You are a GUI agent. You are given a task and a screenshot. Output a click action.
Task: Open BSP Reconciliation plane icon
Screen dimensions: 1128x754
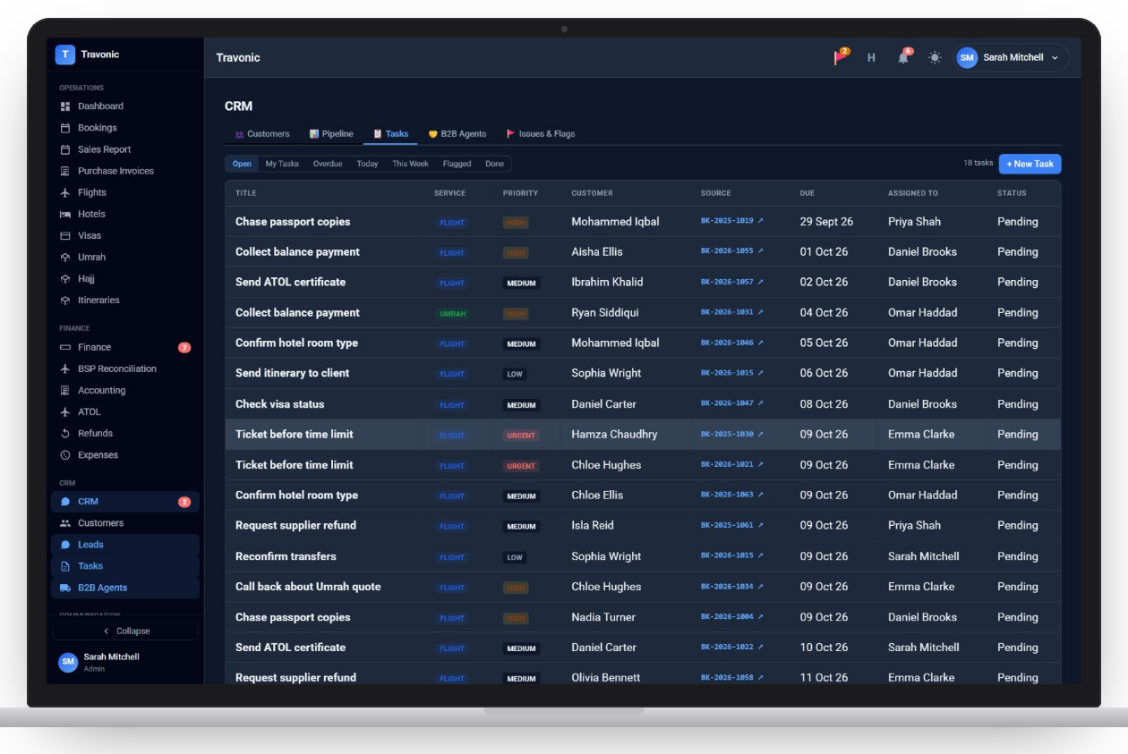point(65,369)
